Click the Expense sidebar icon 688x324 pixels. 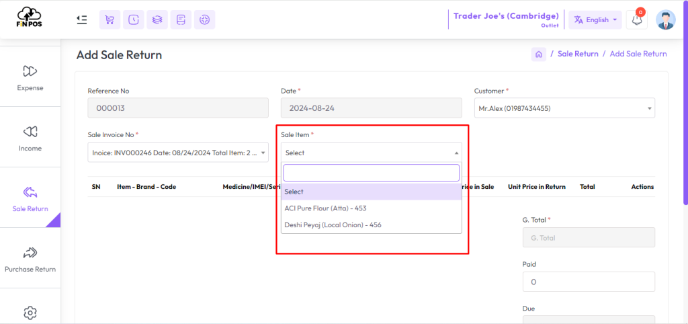pos(30,71)
